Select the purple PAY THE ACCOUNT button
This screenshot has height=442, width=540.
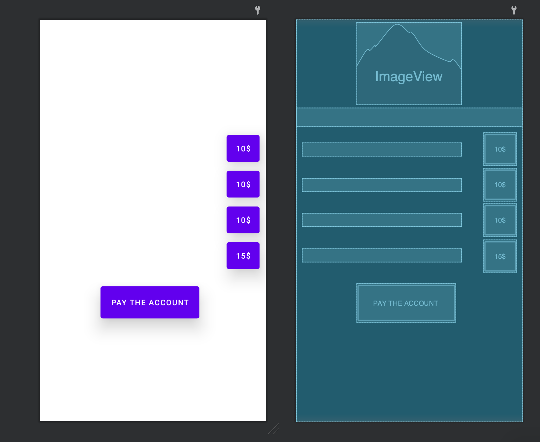coord(150,302)
